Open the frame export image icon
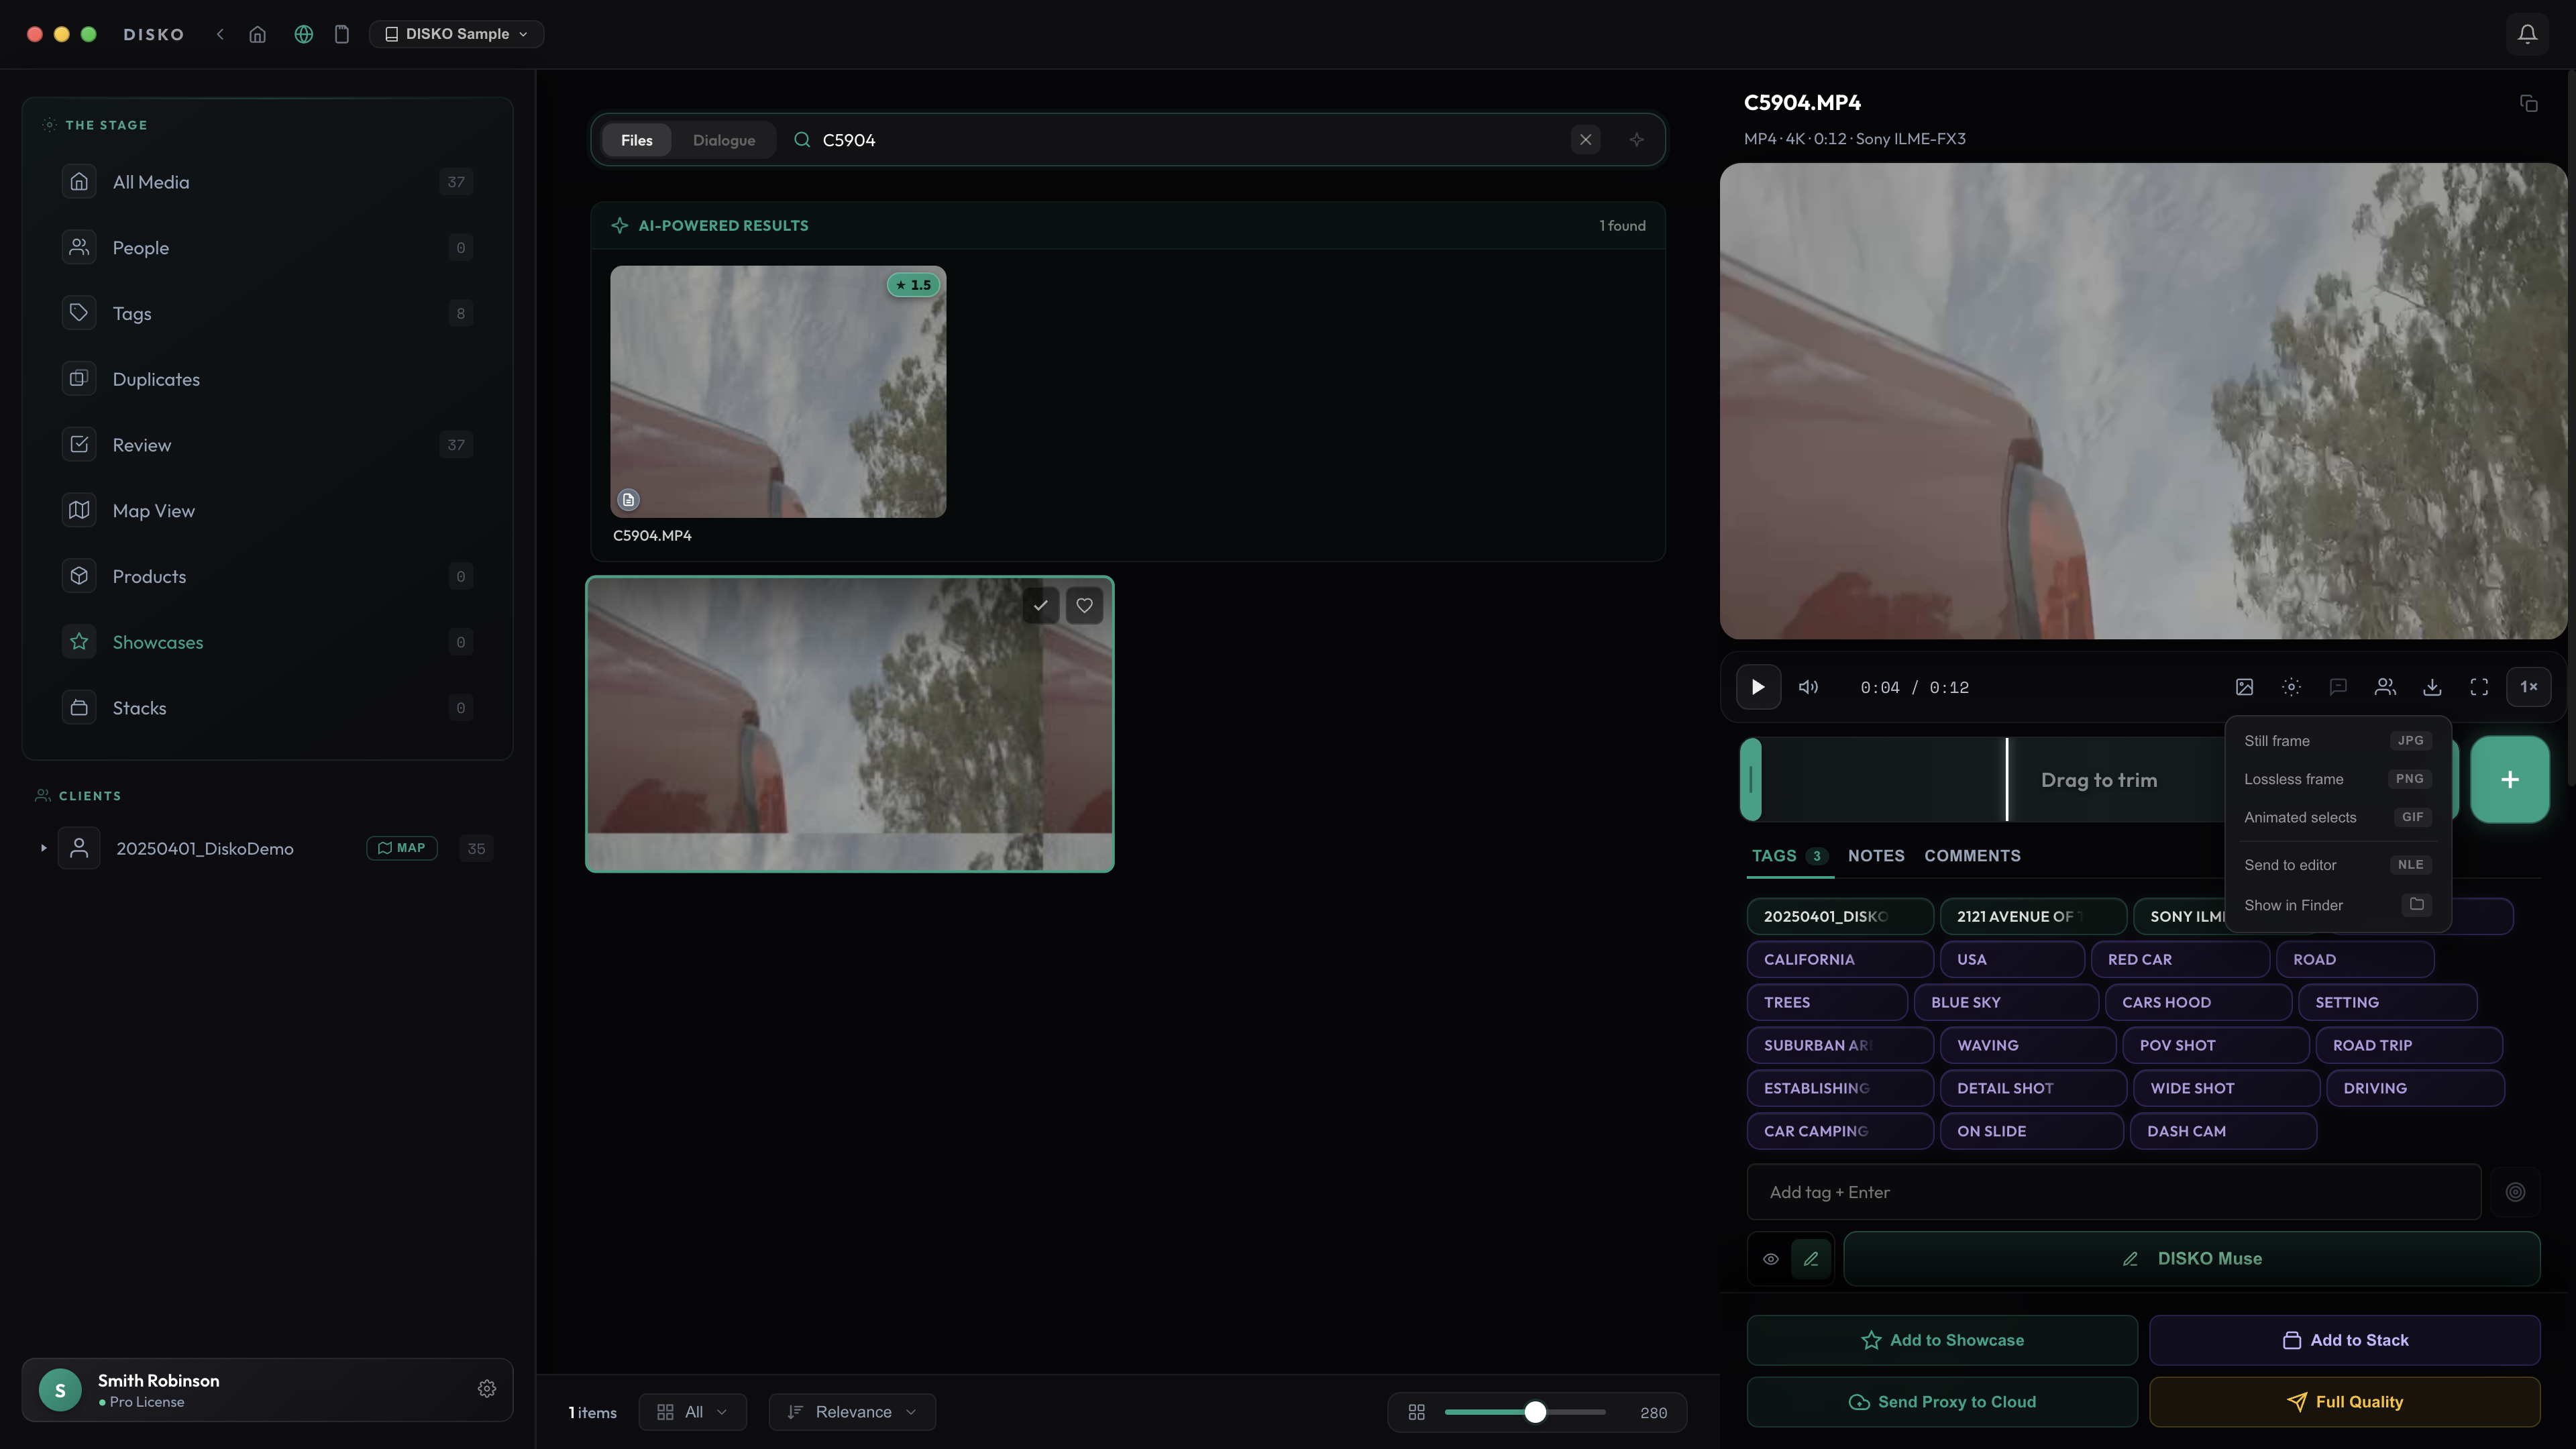 [2244, 687]
